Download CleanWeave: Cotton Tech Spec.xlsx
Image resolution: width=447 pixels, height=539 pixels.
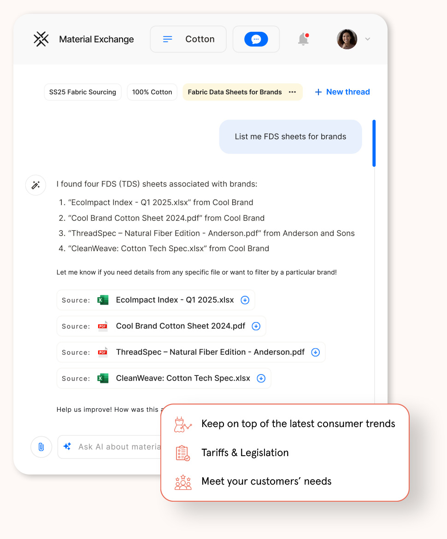pos(261,379)
